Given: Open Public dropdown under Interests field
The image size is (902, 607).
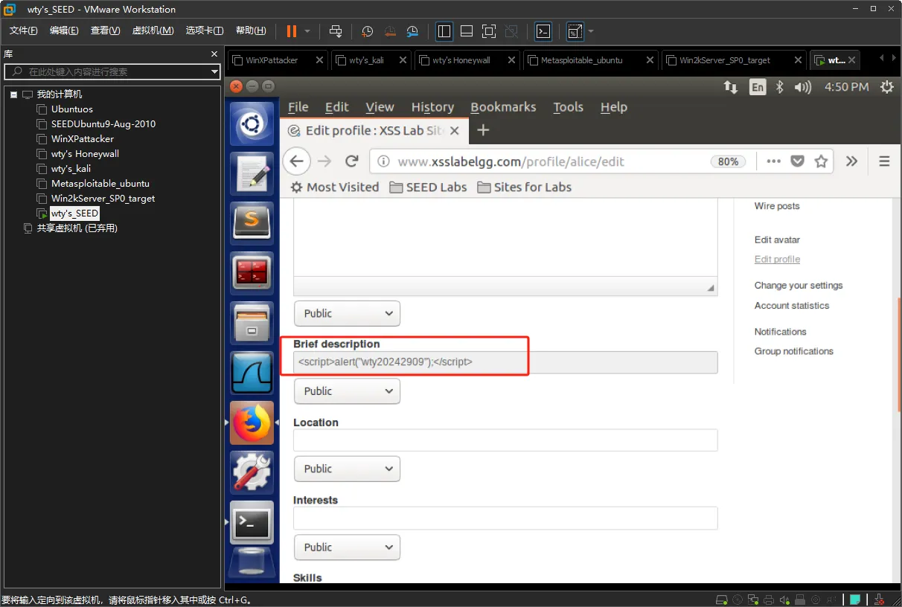Looking at the screenshot, I should tap(348, 547).
